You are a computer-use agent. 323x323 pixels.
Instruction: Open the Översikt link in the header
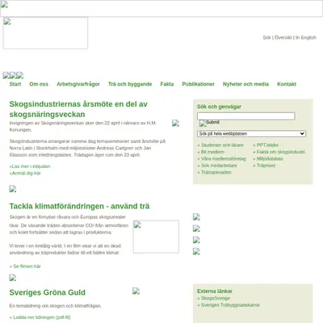[283, 37]
